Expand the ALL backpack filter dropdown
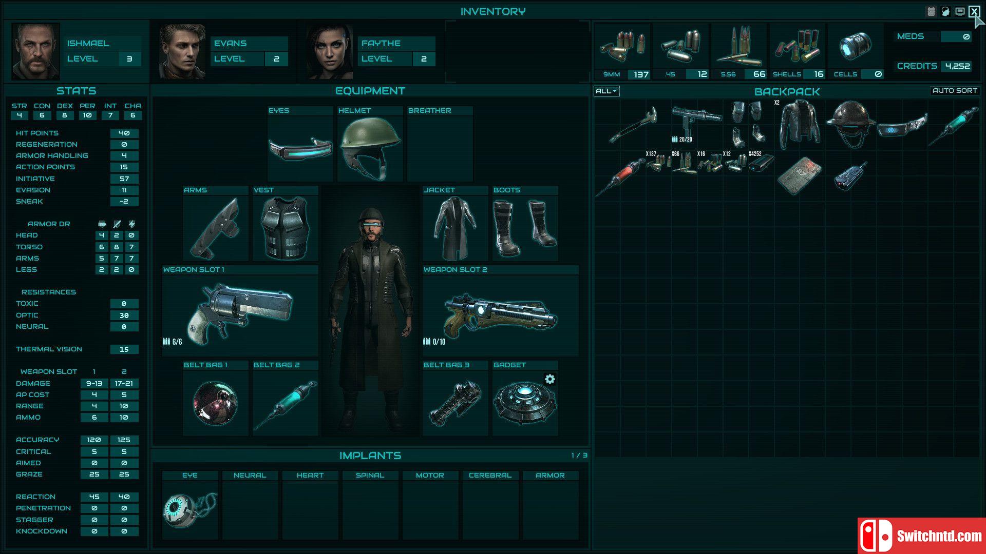Screen dimensions: 986x554 pyautogui.click(x=606, y=91)
